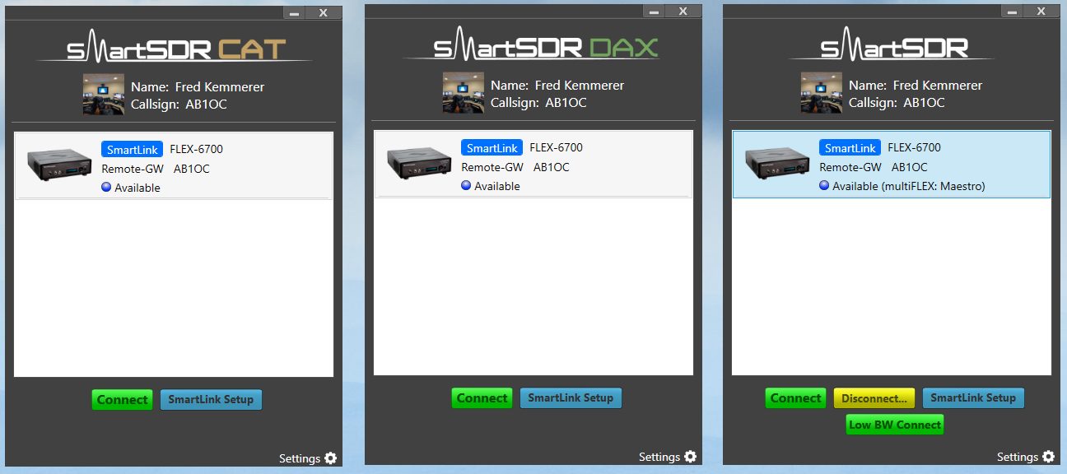This screenshot has width=1067, height=474.
Task: Click 'Remote-GW' text in SmartSDR CAT window
Action: 133,169
